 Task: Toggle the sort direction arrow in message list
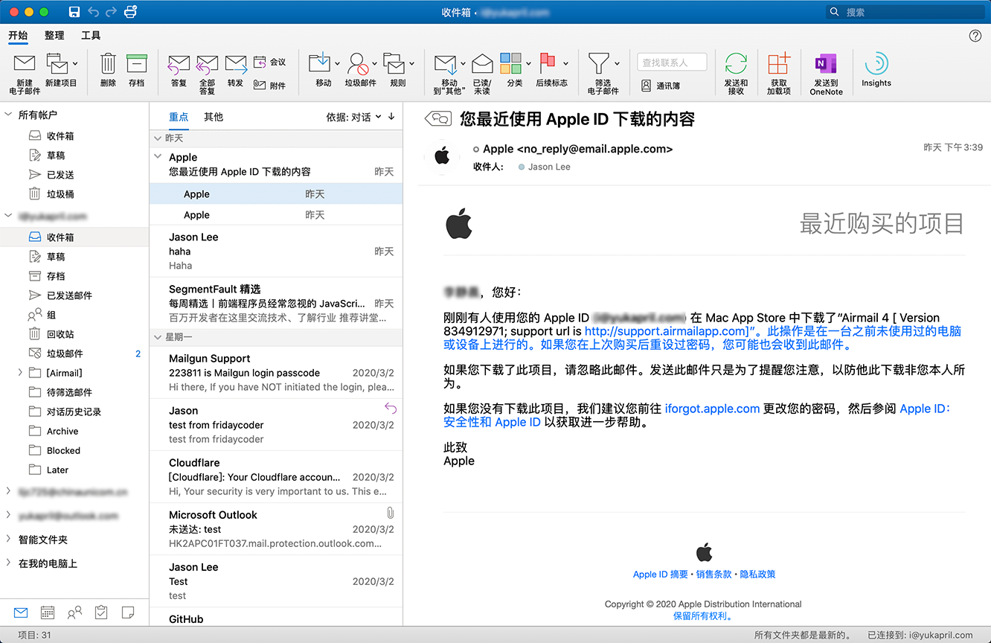[391, 117]
